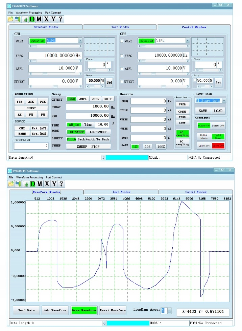The width and height of the screenshot is (242, 331).
Task: Enable the CH2 WAVE checkbox
Action: point(122,41)
